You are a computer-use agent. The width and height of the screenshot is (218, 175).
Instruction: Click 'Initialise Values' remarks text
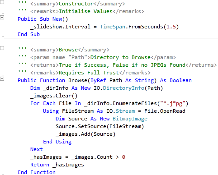[85, 11]
